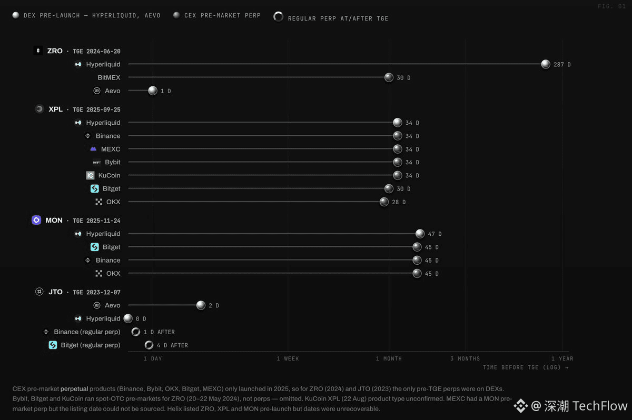Click Hyperliquid icon in MON group

click(x=78, y=234)
